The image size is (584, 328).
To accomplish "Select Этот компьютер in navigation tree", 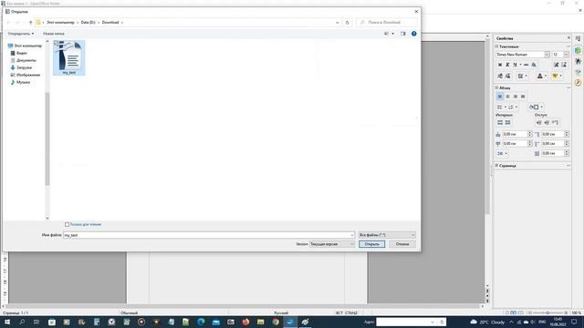I will 25,46.
